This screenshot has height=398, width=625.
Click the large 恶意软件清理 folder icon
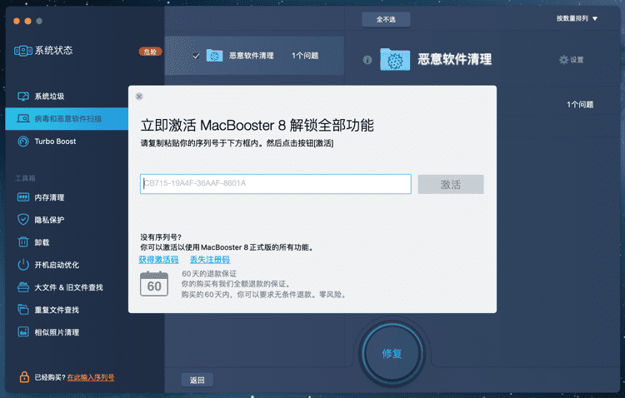[x=395, y=60]
